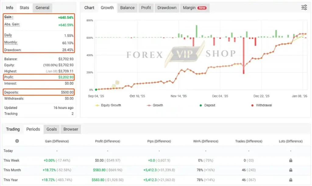The image size is (312, 186).
Task: Click the info icon in the periods table header
Action: [x=17, y=141]
